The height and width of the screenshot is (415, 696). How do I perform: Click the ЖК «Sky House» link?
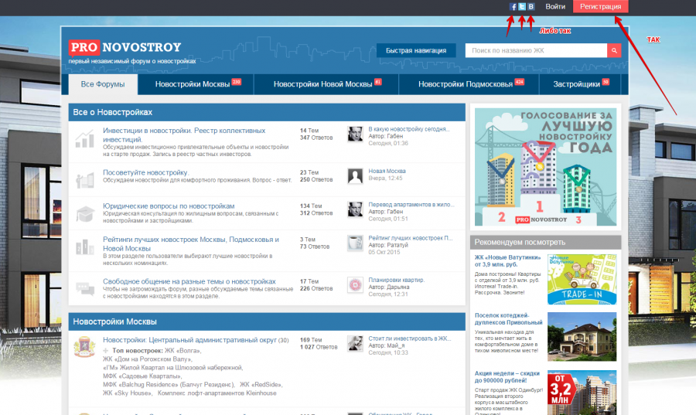[128, 393]
